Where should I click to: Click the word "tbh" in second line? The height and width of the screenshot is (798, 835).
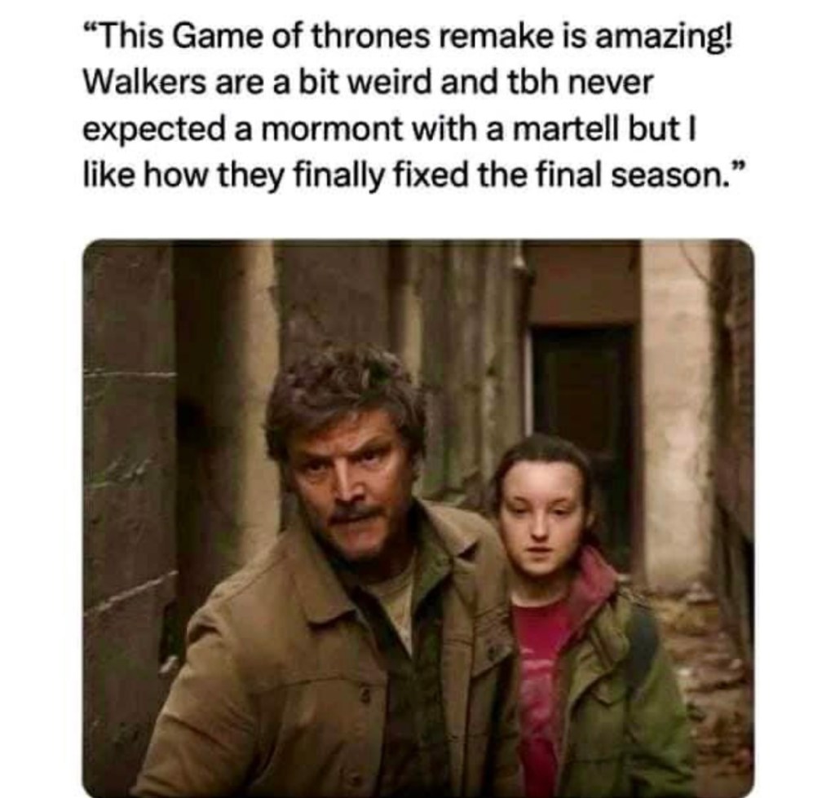pos(536,84)
